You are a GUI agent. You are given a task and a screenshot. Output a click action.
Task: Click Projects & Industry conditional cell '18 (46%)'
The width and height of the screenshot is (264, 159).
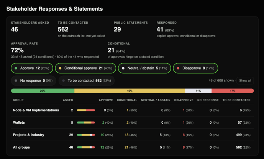pyautogui.click(x=131, y=135)
